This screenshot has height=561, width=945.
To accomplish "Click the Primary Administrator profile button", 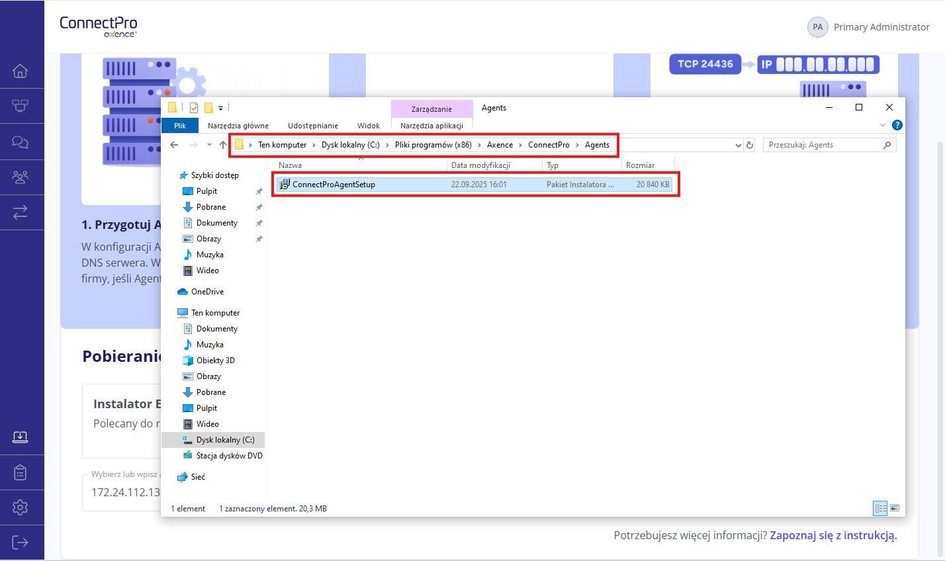I will pos(868,27).
